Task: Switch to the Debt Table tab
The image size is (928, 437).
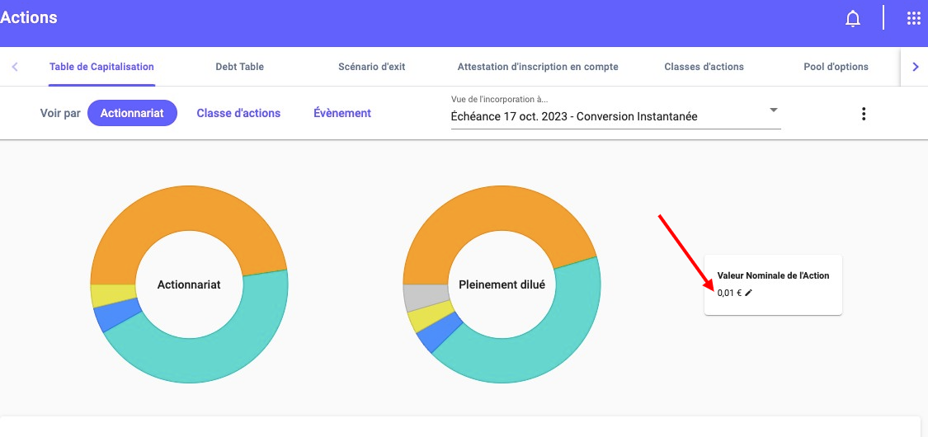Action: tap(239, 67)
